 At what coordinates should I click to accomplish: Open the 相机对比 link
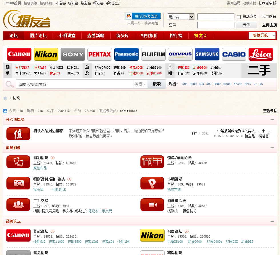(59, 189)
